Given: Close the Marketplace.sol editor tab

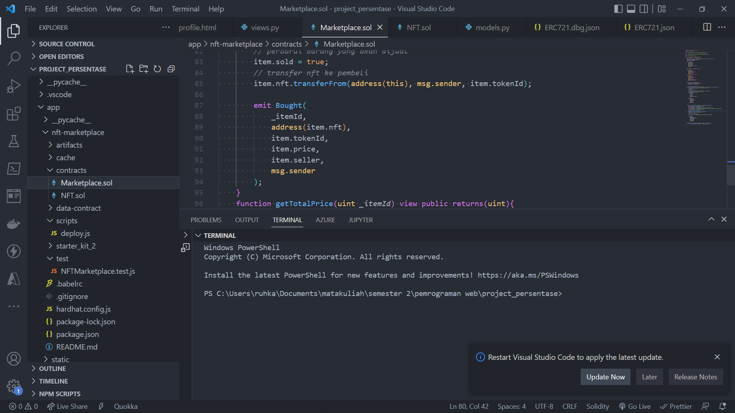Looking at the screenshot, I should (x=380, y=27).
